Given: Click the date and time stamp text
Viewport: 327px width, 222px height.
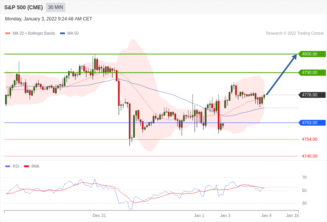Looking at the screenshot, I should click(x=48, y=19).
